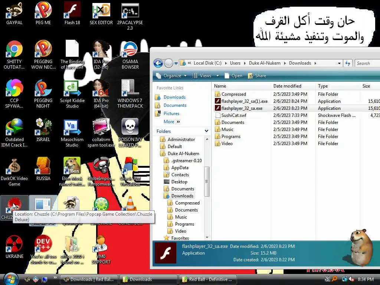This screenshot has height=285, width=380.
Task: Select The Binding of Isaac.swf file icon
Action: (72, 55)
